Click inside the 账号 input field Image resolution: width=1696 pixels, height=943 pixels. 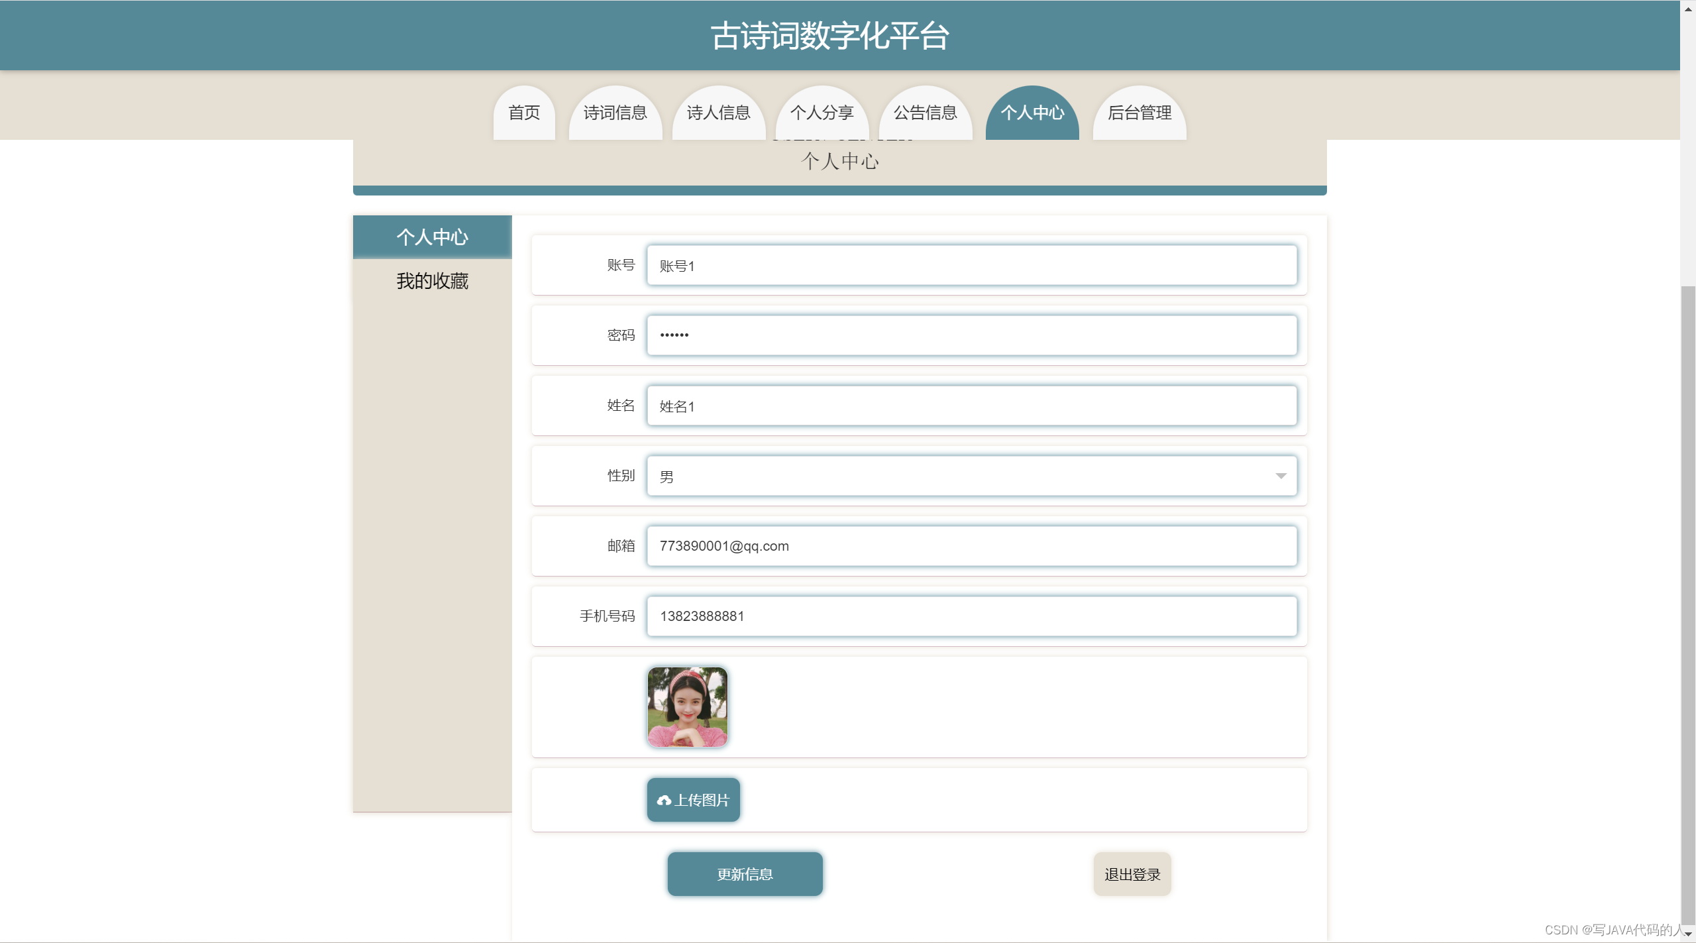[971, 265]
